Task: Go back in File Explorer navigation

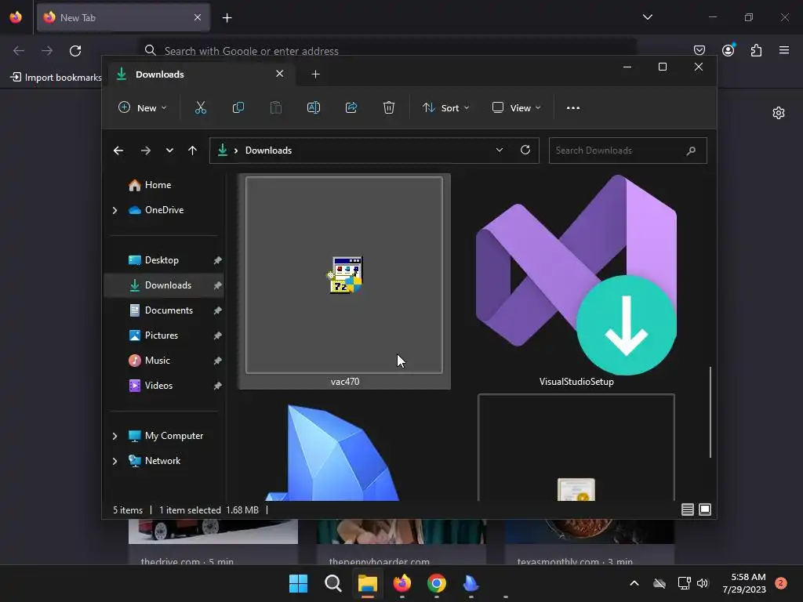Action: click(x=118, y=150)
